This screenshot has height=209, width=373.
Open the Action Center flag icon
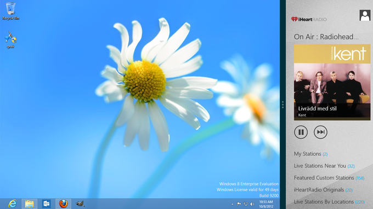coord(239,204)
